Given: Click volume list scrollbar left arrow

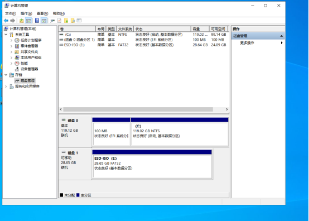Looking at the screenshot, I should click(x=61, y=109).
